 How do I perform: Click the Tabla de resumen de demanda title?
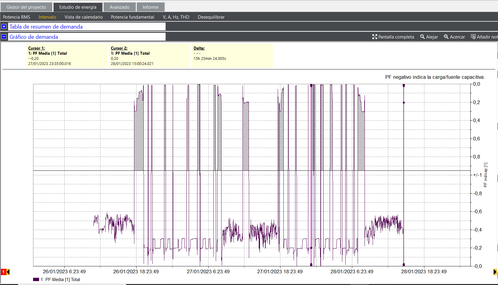click(46, 27)
